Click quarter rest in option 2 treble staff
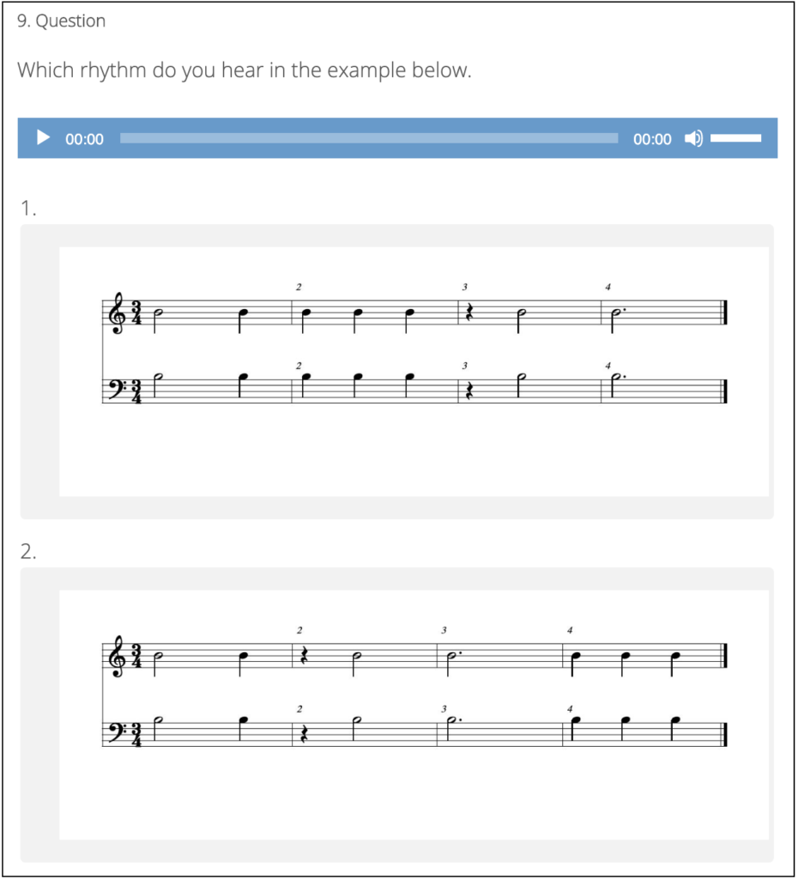 302,658
